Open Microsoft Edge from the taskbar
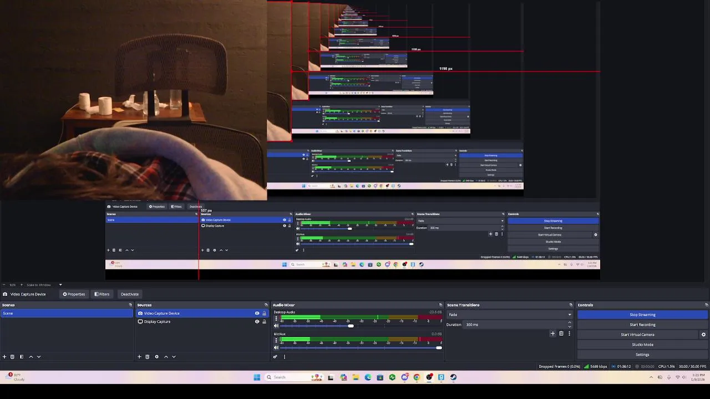Viewport: 710px width, 399px height. click(368, 377)
